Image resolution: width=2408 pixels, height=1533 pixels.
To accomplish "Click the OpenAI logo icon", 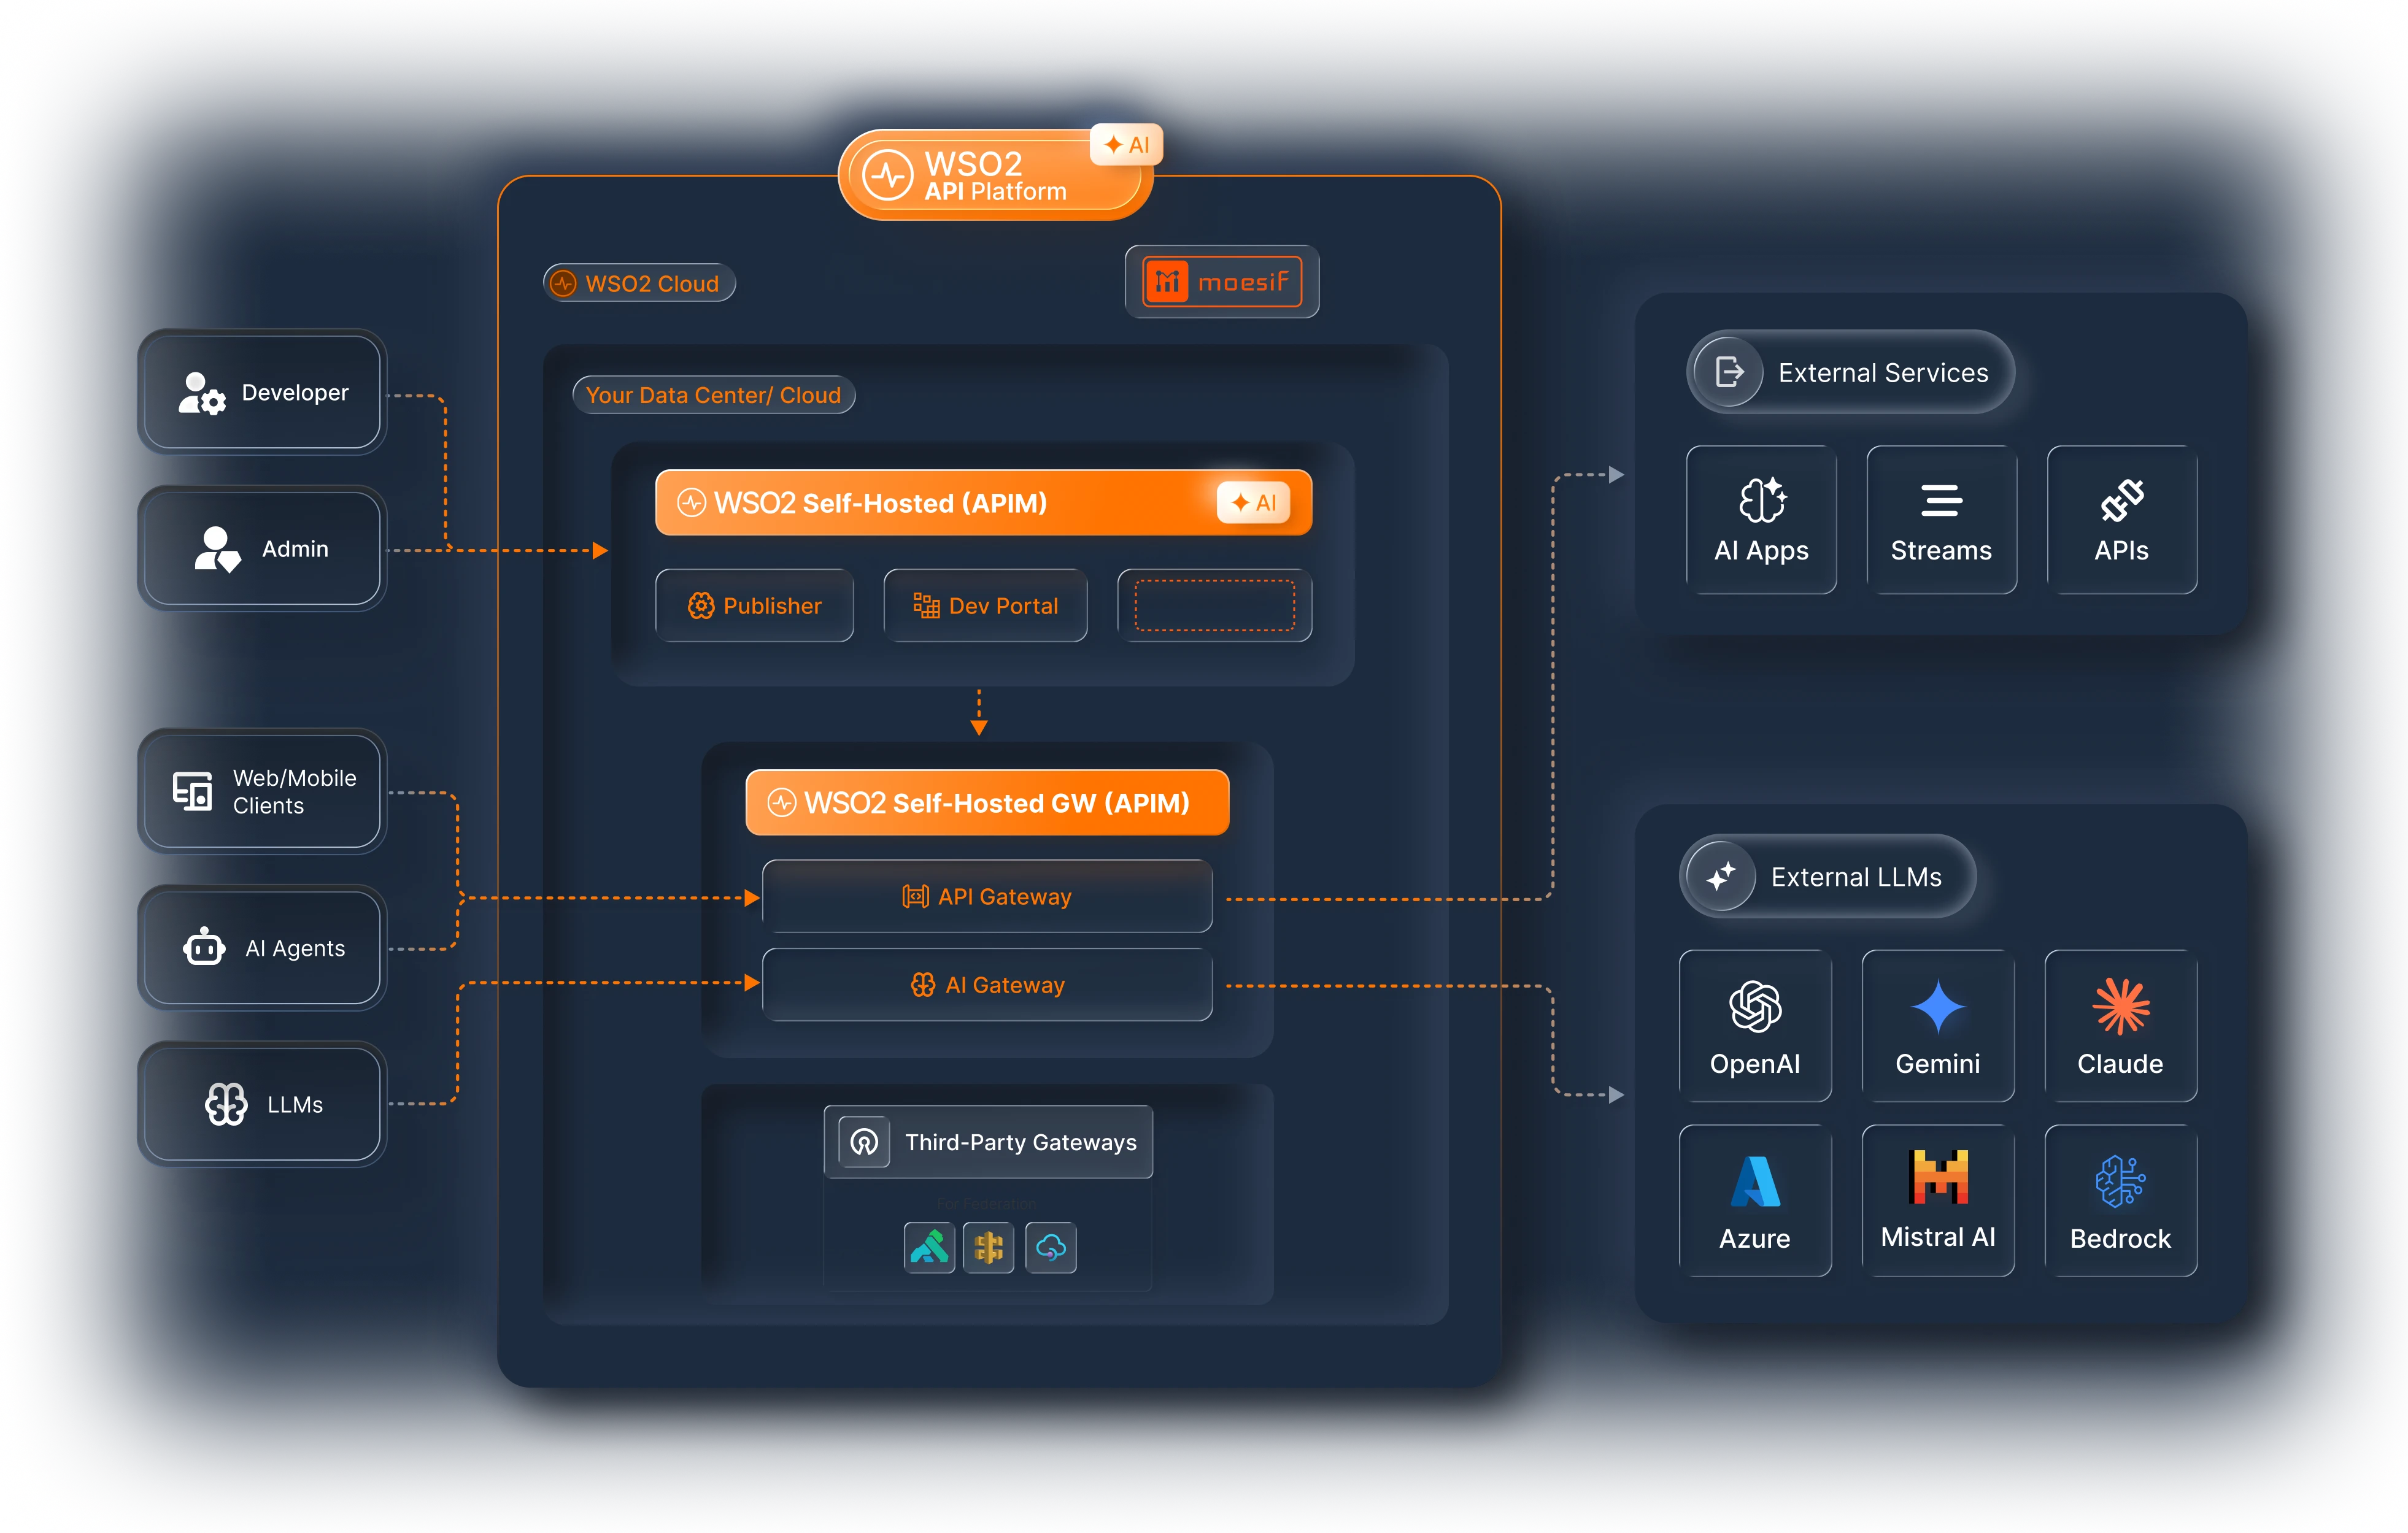I will point(1755,1006).
